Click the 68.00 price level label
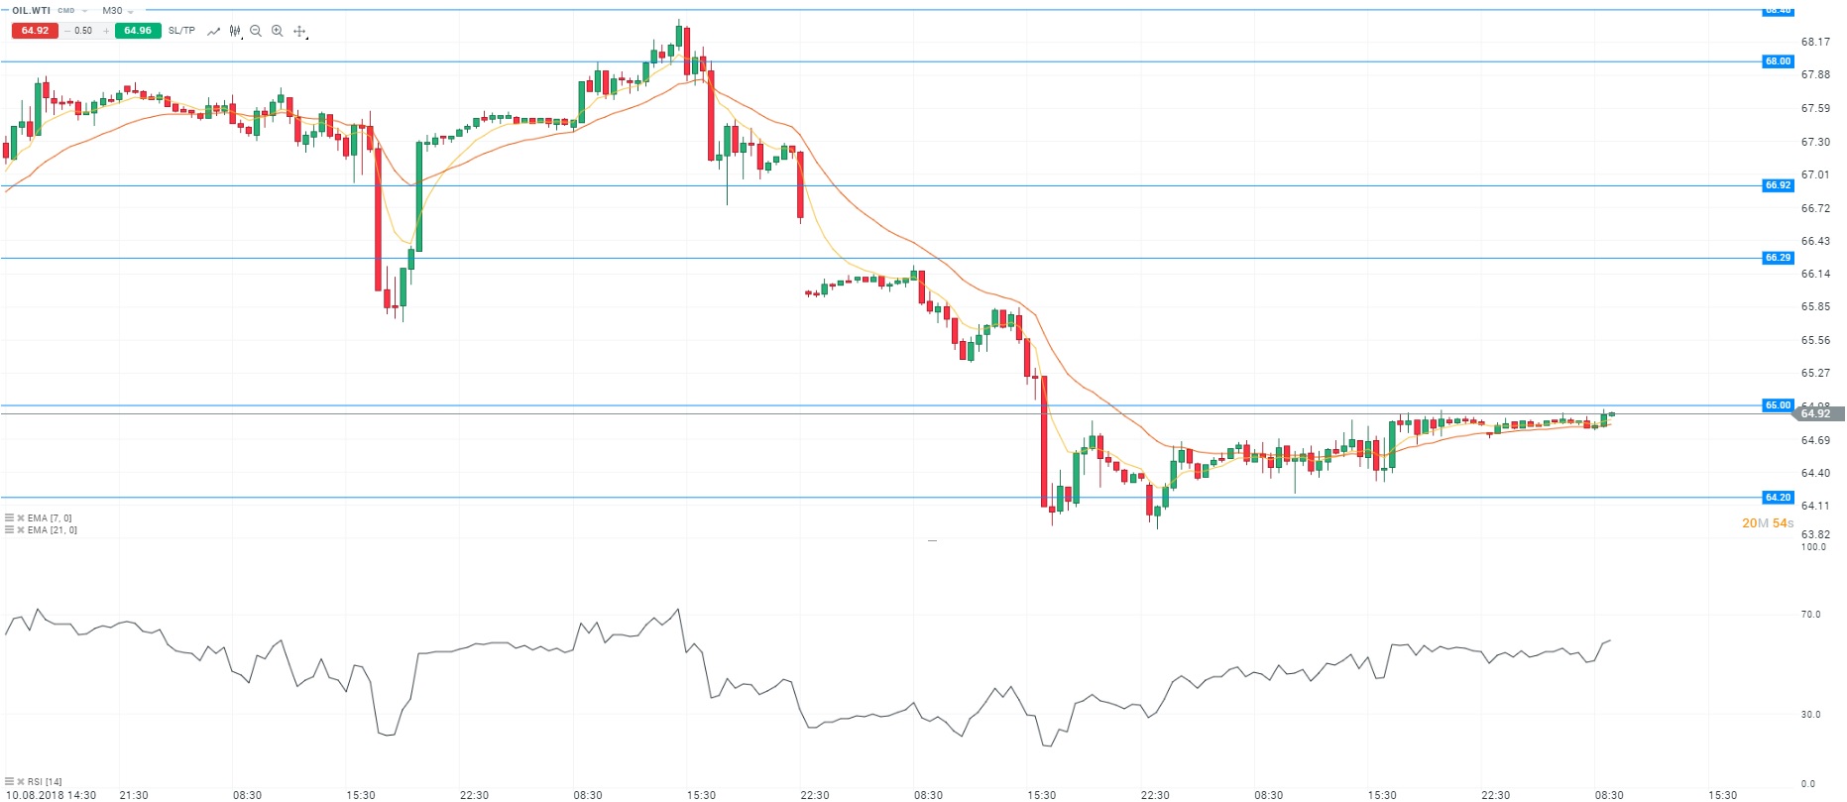1847x802 pixels. (1778, 61)
